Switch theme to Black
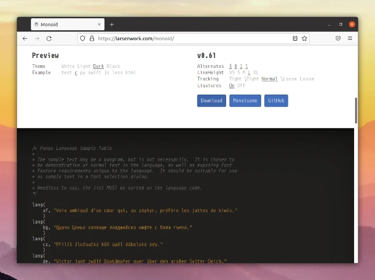 pyautogui.click(x=113, y=66)
